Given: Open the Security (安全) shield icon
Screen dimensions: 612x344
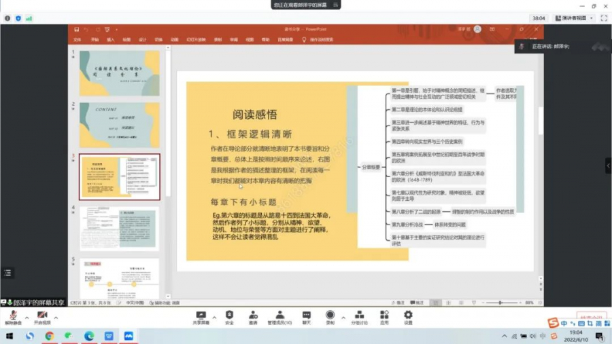Looking at the screenshot, I should click(x=229, y=316).
